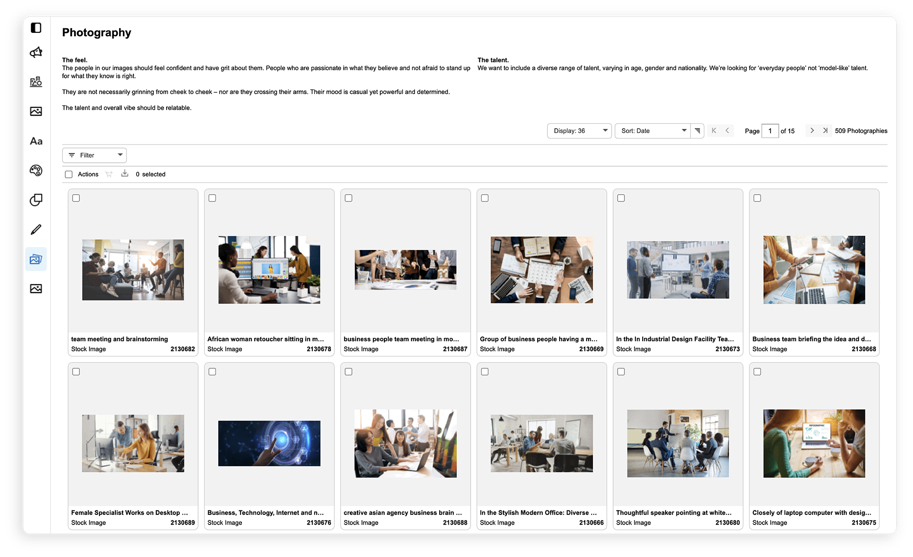Image resolution: width=913 pixels, height=557 pixels.
Task: Open creative asian agency thumbnail
Action: coord(406,443)
